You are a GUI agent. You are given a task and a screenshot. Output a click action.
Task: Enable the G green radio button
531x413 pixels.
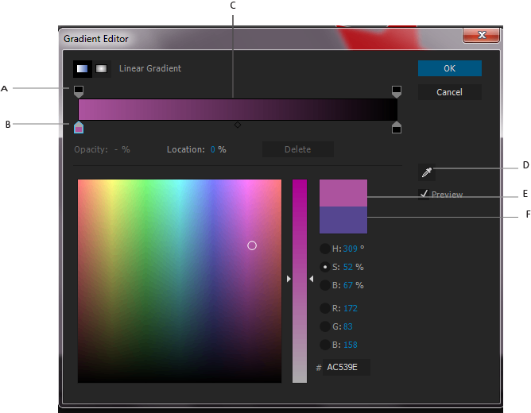coord(325,326)
